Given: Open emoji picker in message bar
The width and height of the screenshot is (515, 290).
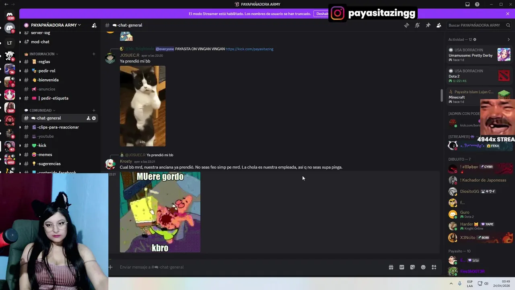Looking at the screenshot, I should click(x=423, y=267).
